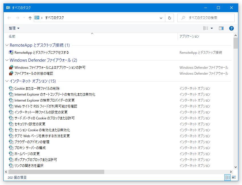Navigate back with the back arrow
The image size is (242, 185).
[9, 18]
